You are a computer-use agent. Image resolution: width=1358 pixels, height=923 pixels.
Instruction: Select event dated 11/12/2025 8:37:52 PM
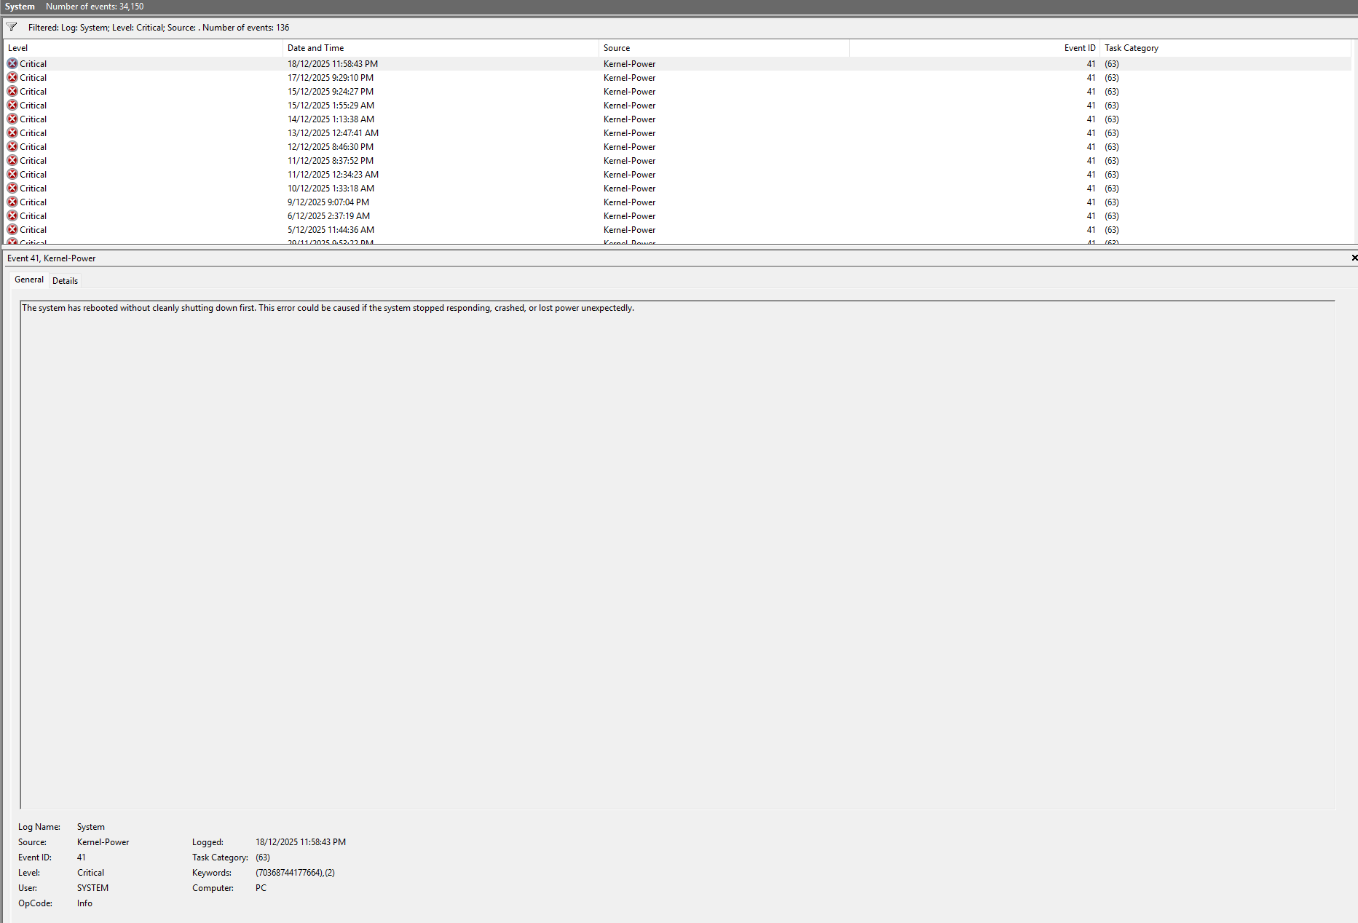pos(678,161)
